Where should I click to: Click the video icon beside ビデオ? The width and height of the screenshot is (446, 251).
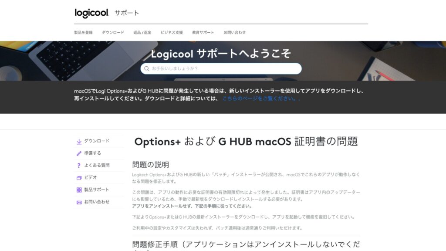[x=79, y=178]
